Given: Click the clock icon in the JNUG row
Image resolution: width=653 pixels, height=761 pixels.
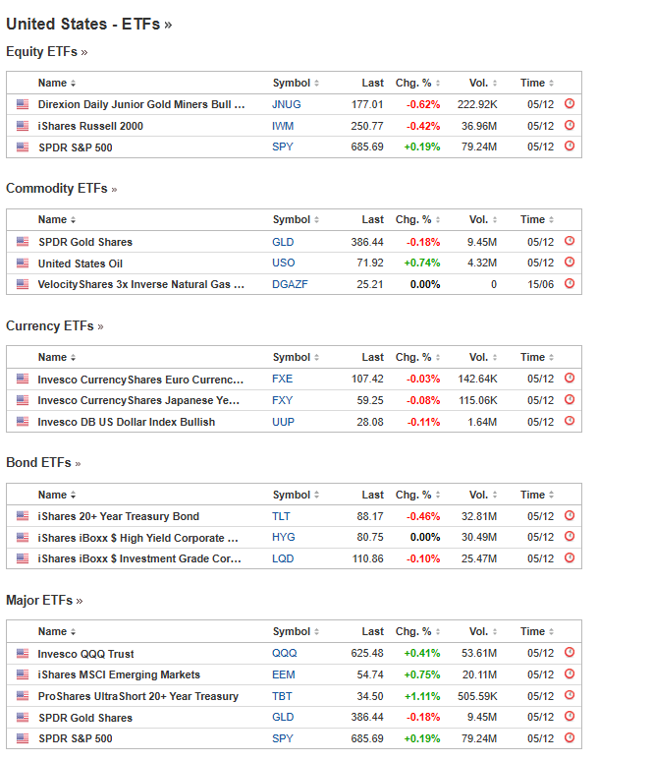Looking at the screenshot, I should (x=570, y=104).
